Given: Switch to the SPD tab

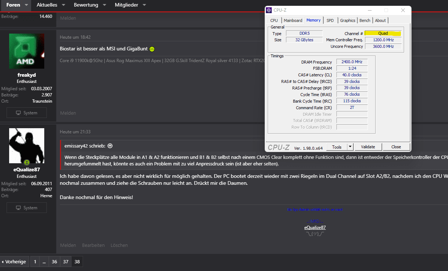Looking at the screenshot, I should 330,20.
